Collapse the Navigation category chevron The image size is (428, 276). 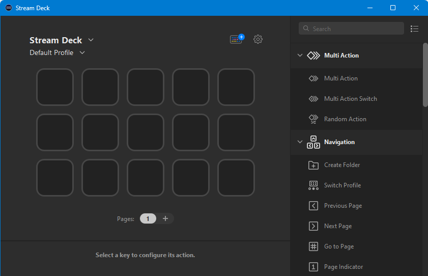300,142
